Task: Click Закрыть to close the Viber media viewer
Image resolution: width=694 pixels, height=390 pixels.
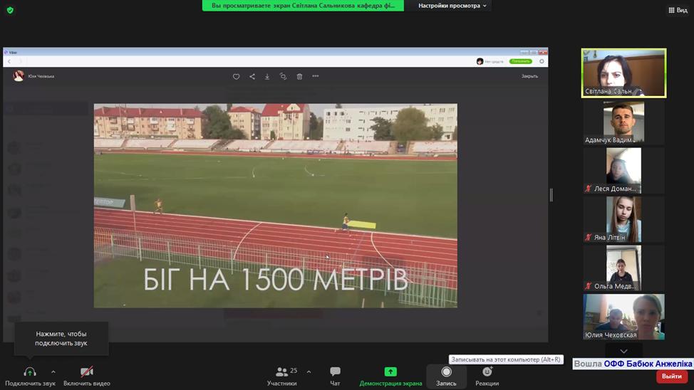Action: pyautogui.click(x=529, y=76)
